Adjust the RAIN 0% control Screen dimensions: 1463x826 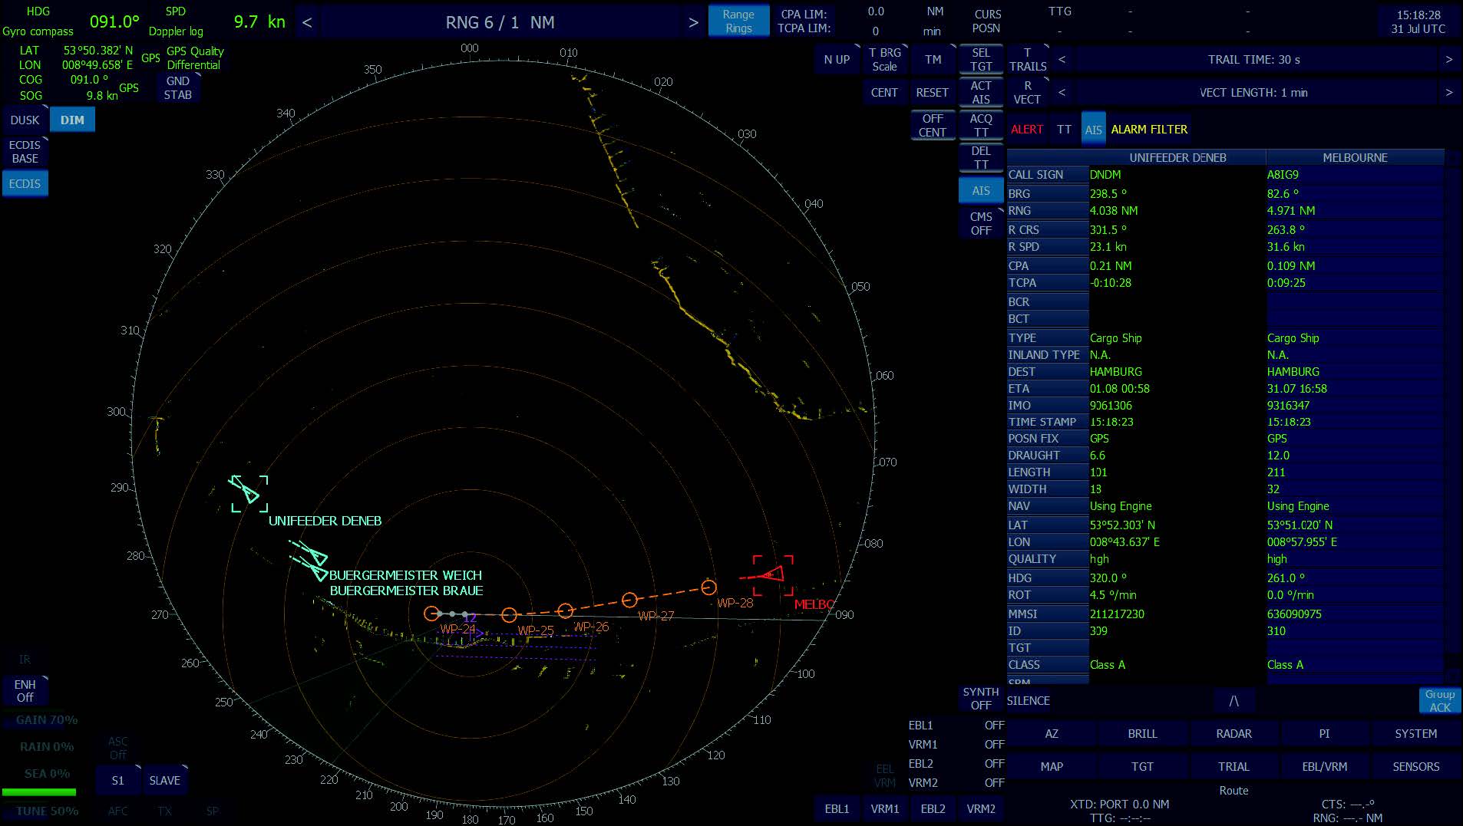[46, 746]
